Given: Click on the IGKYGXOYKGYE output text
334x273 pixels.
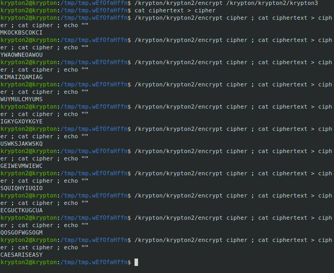Looking at the screenshot, I should (22, 121).
